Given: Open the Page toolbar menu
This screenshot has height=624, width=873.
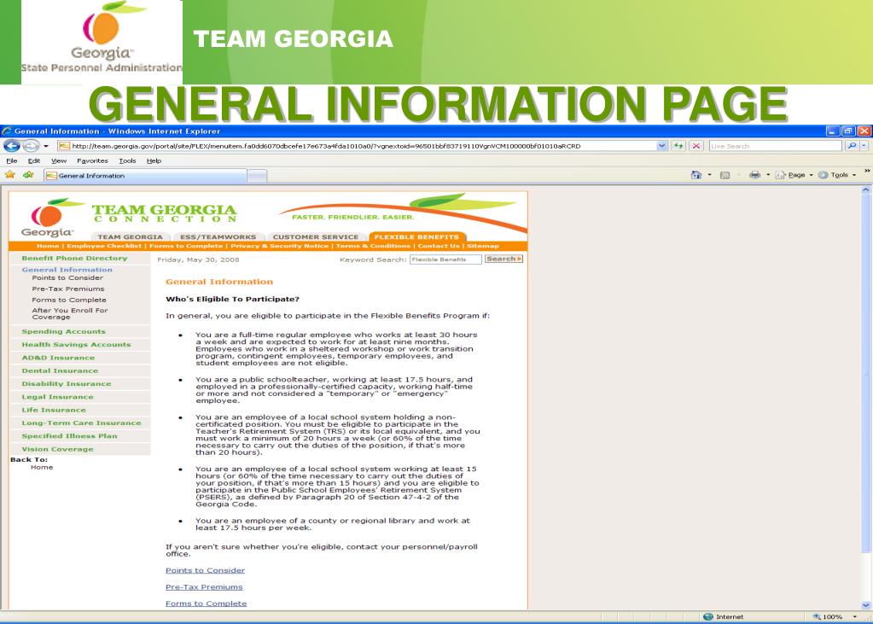Looking at the screenshot, I should (794, 175).
